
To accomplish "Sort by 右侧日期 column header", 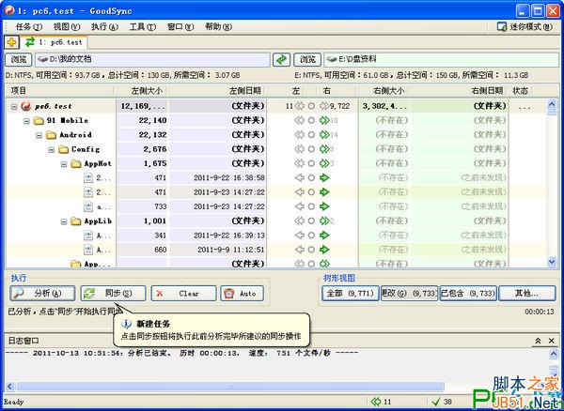I will tap(458, 91).
